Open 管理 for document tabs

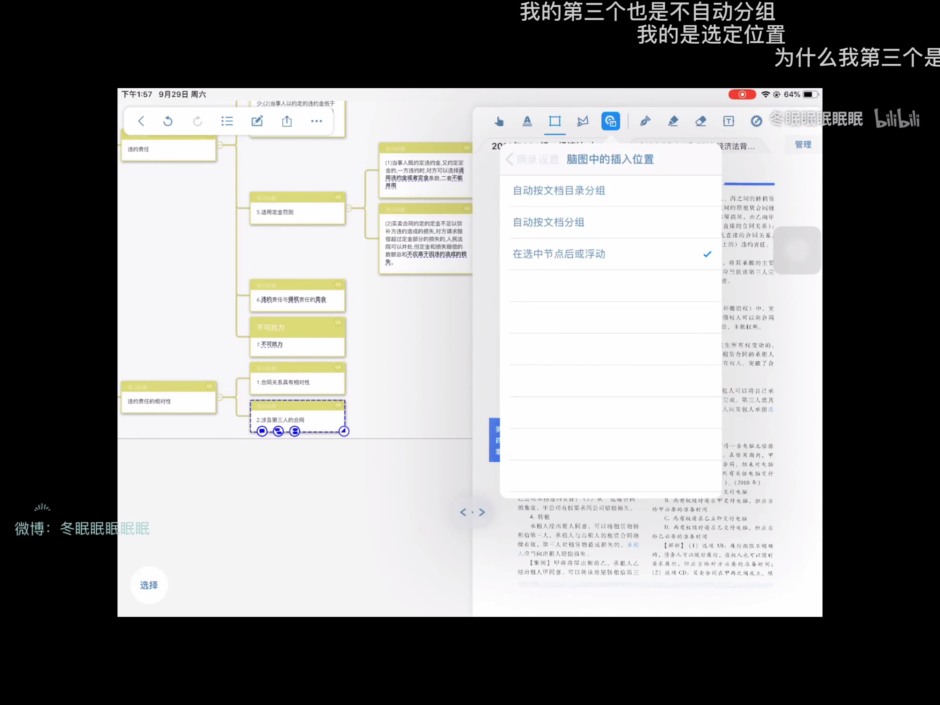click(x=803, y=145)
